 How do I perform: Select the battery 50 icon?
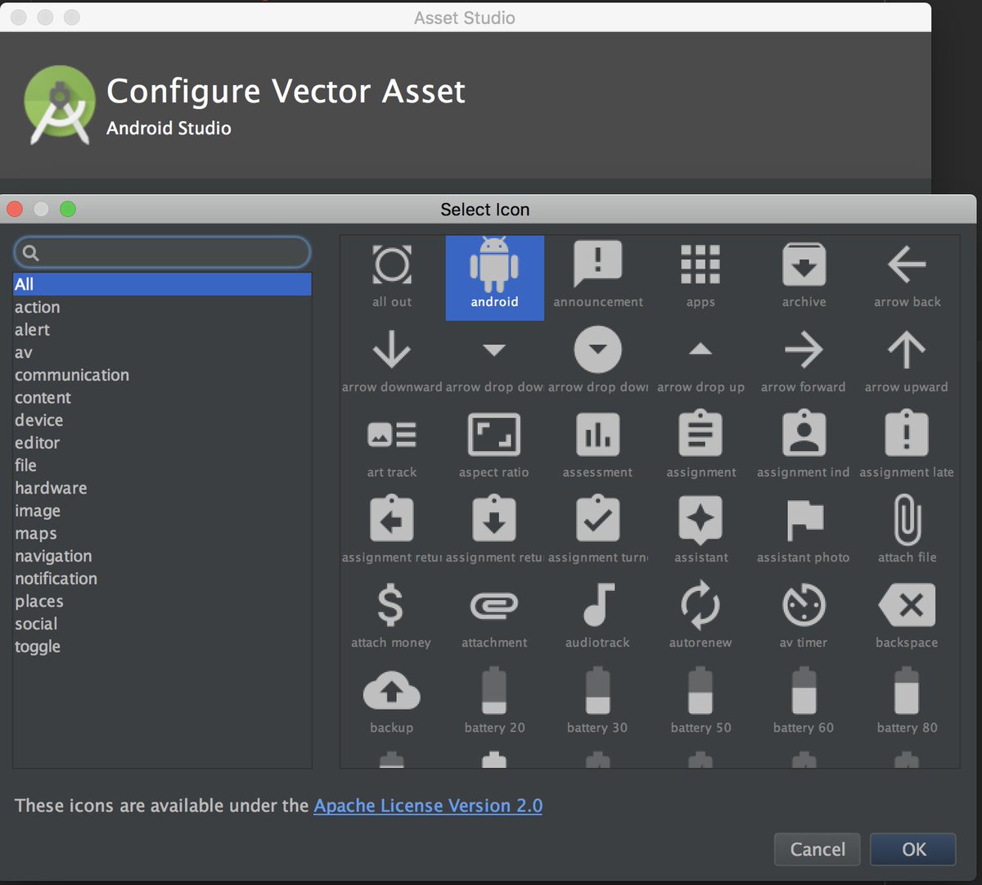point(700,690)
